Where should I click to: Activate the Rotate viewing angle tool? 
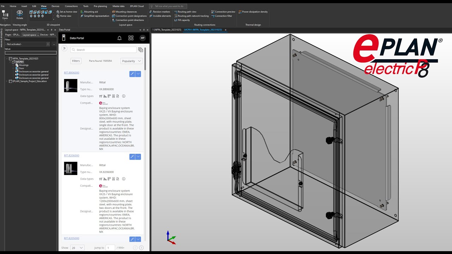[x=20, y=14]
